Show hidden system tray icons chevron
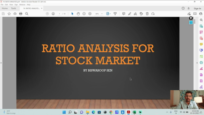This screenshot has width=204, height=115. pyautogui.click(x=167, y=112)
